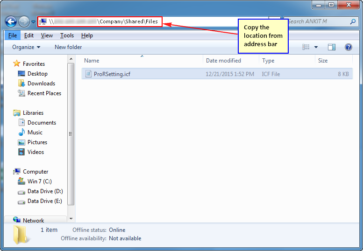
Task: Open the Organize dropdown menu
Action: click(x=26, y=47)
